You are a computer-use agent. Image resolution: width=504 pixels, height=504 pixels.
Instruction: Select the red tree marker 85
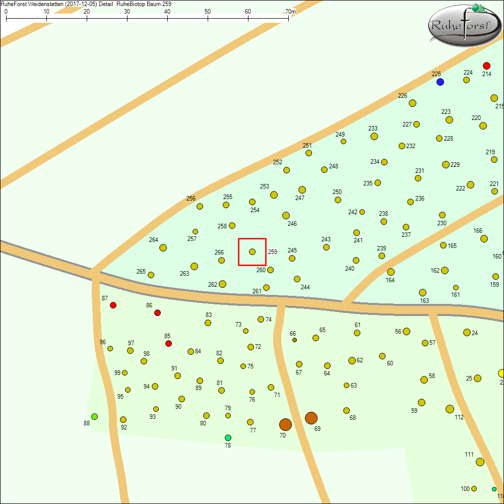tap(169, 343)
